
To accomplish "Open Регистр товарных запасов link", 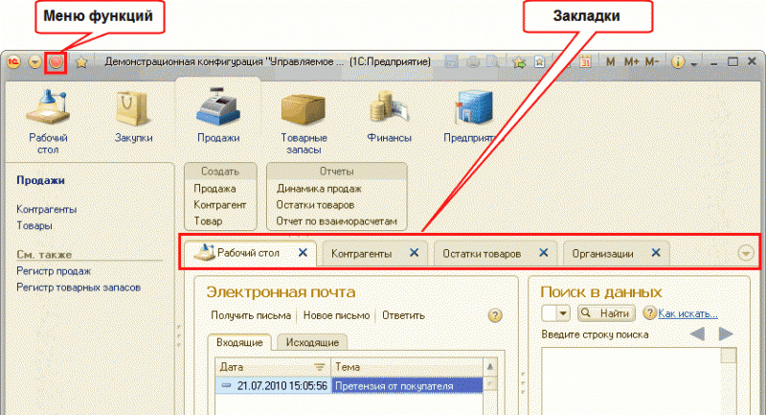I will [x=79, y=288].
